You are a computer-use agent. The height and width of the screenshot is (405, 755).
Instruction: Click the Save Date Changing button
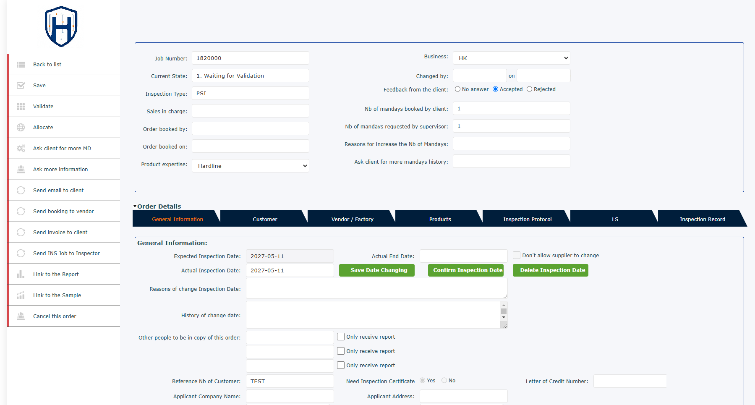(377, 270)
